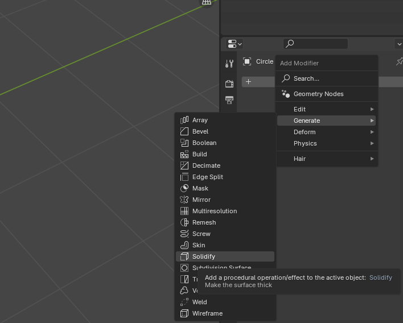Click the Array modifier icon
403x323 pixels.
(x=184, y=120)
